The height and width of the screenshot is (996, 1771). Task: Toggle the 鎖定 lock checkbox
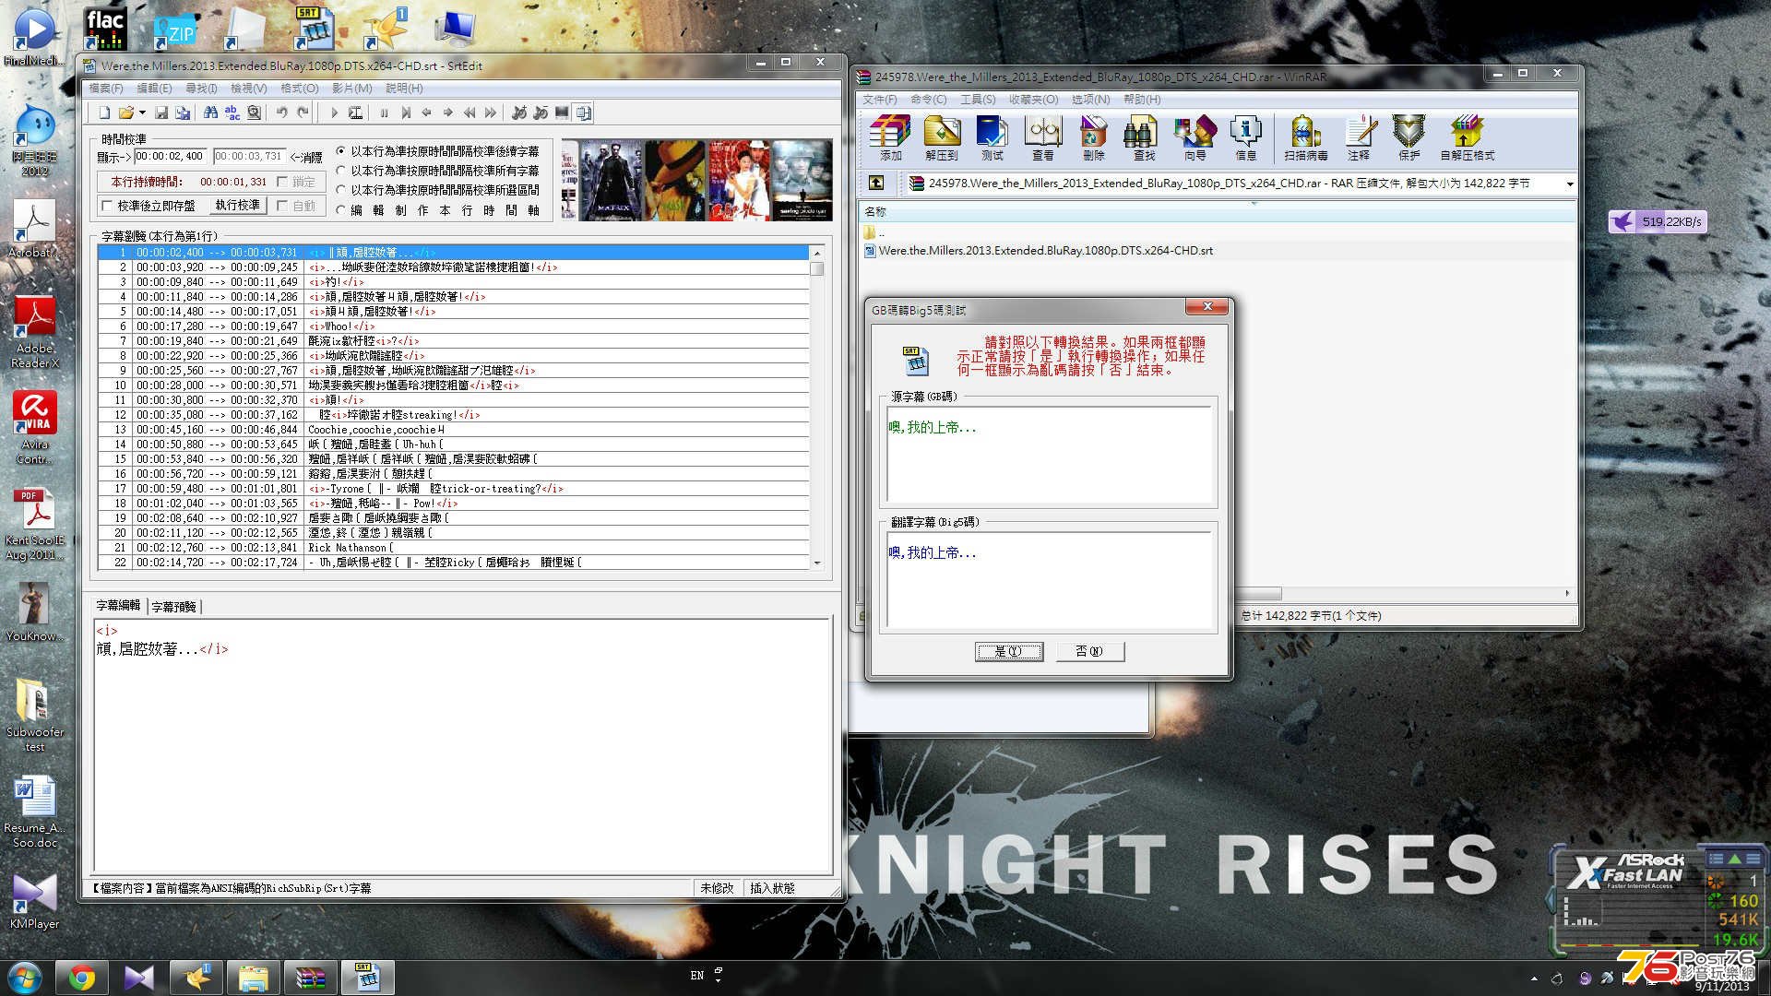click(282, 182)
